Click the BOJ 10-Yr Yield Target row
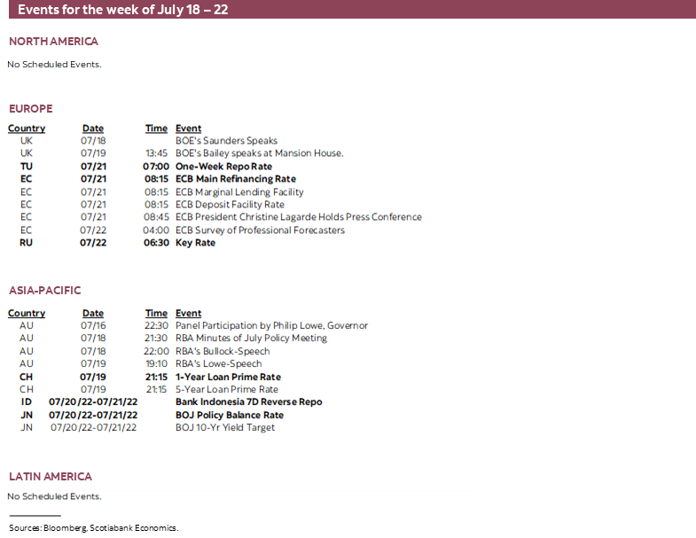 pyautogui.click(x=225, y=427)
